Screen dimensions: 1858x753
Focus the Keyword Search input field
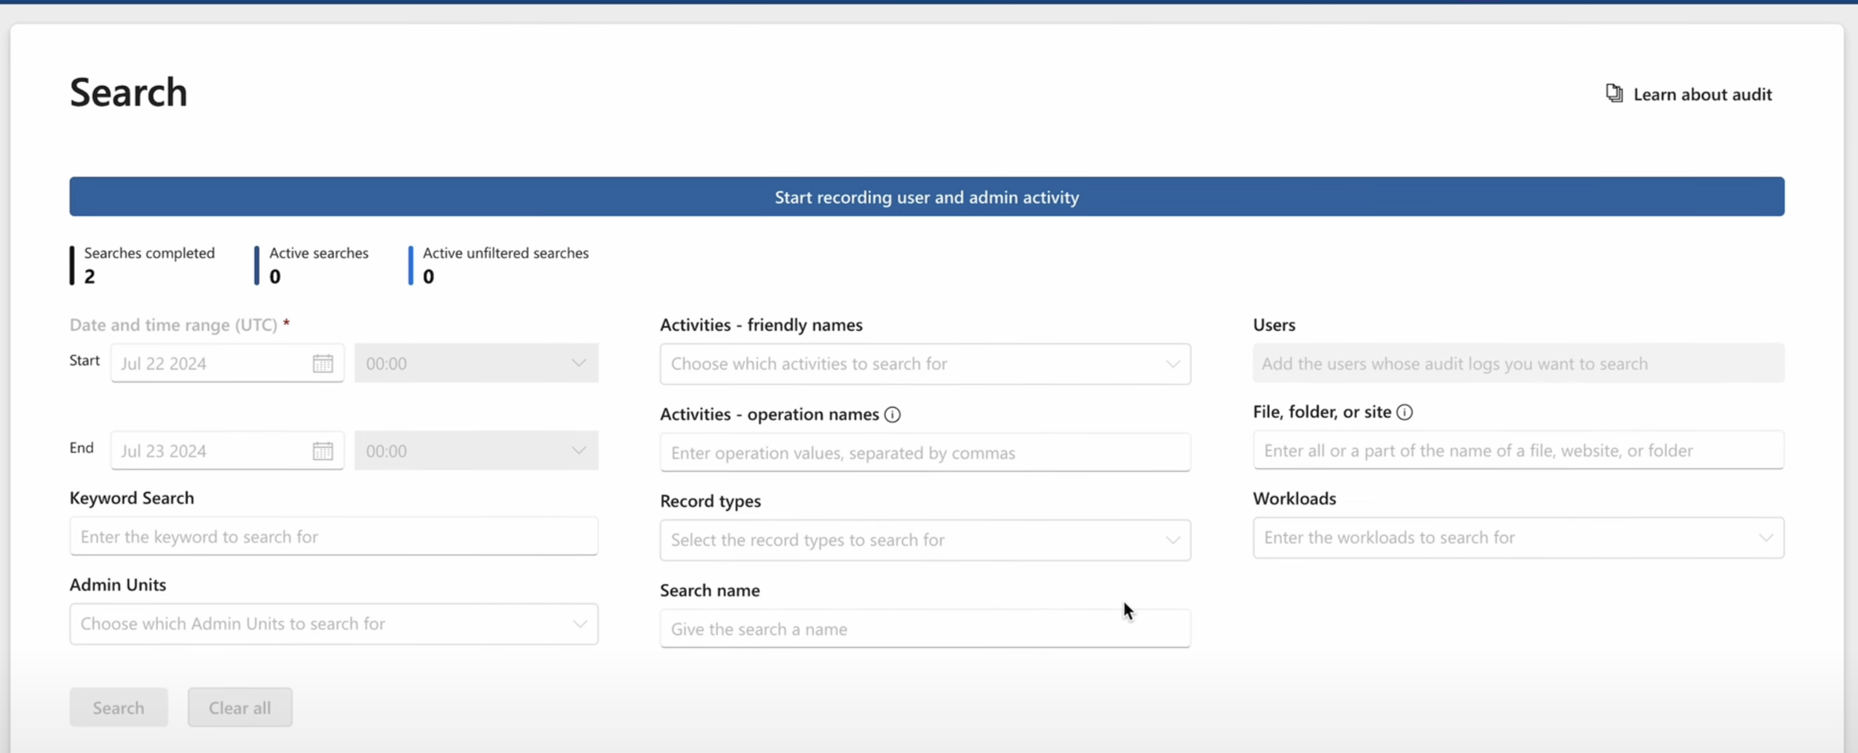coord(333,537)
